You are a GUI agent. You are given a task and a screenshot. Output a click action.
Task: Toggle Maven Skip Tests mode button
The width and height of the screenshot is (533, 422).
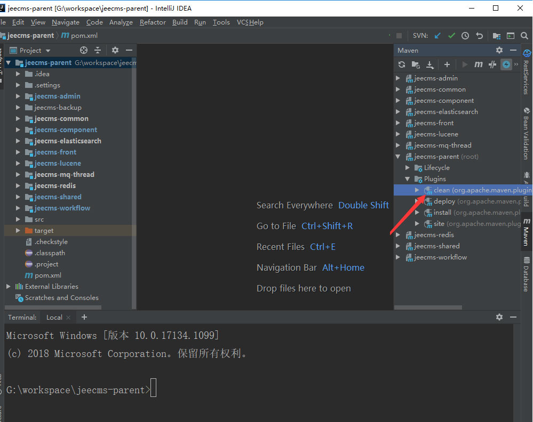tap(506, 64)
